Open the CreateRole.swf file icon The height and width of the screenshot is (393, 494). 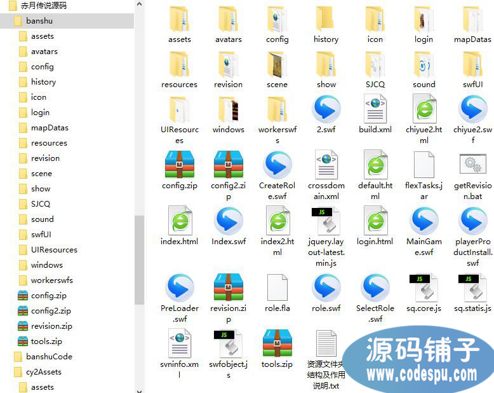pos(277,165)
